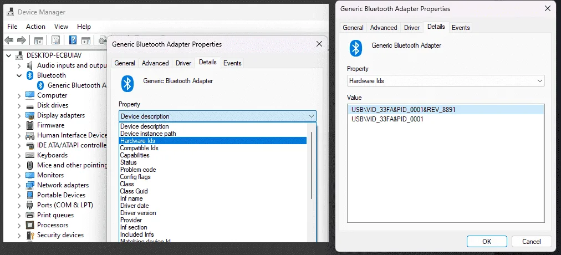Click the Mice and other pointing devices icon
This screenshot has height=255, width=561.
pos(30,165)
